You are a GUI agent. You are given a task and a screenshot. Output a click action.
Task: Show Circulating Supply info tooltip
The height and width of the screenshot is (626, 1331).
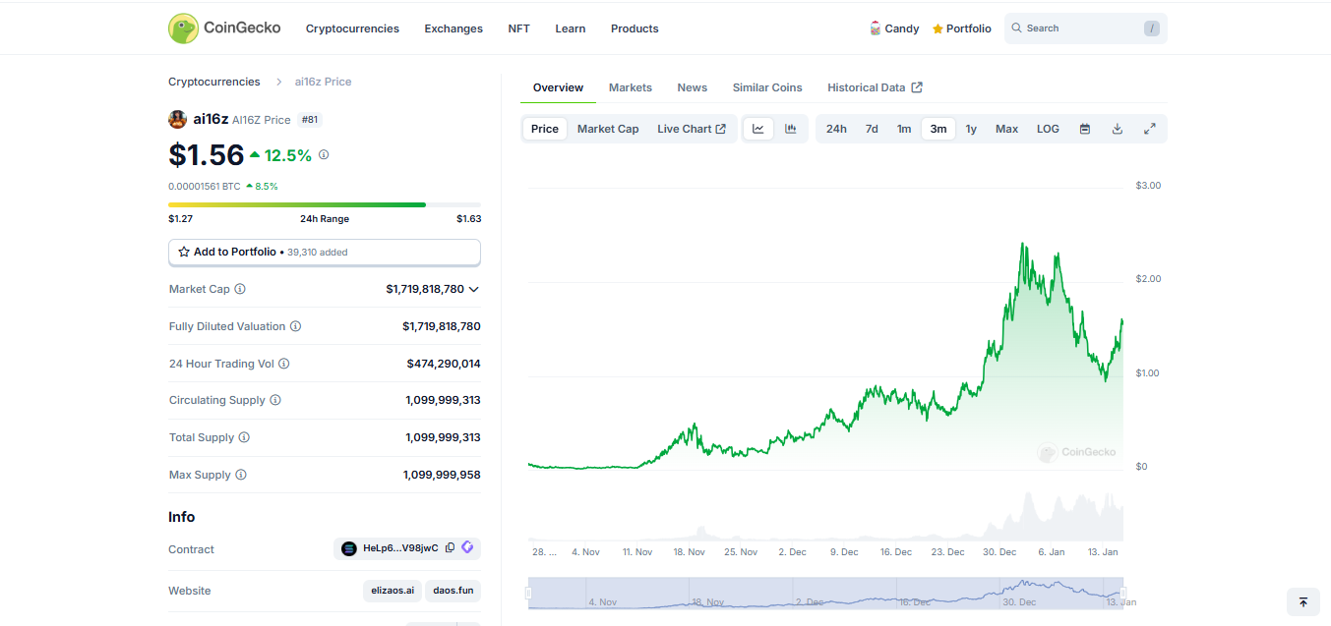[x=275, y=400]
